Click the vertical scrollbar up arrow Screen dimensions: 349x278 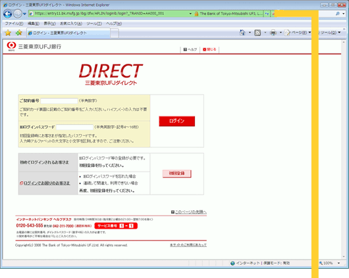(x=344, y=42)
